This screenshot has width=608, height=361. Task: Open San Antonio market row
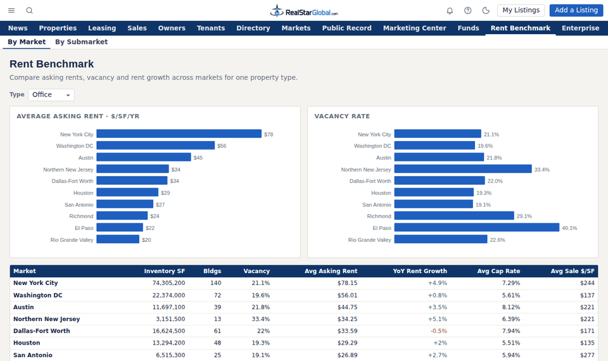(x=304, y=355)
